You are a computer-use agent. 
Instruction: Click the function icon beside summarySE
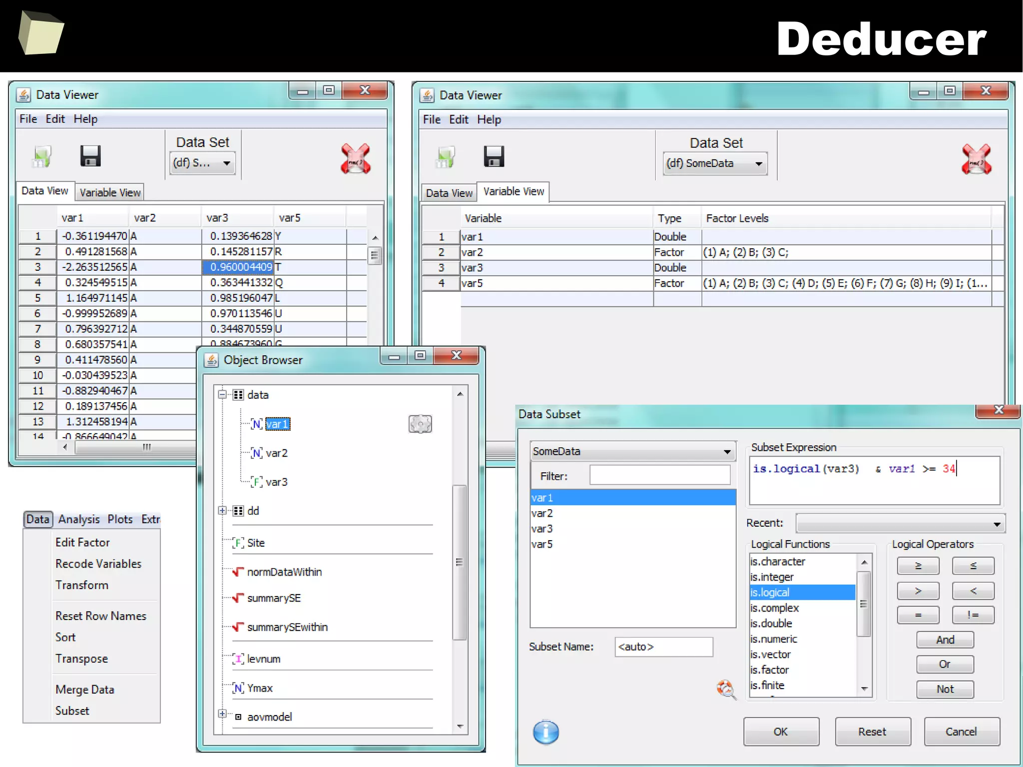(238, 598)
